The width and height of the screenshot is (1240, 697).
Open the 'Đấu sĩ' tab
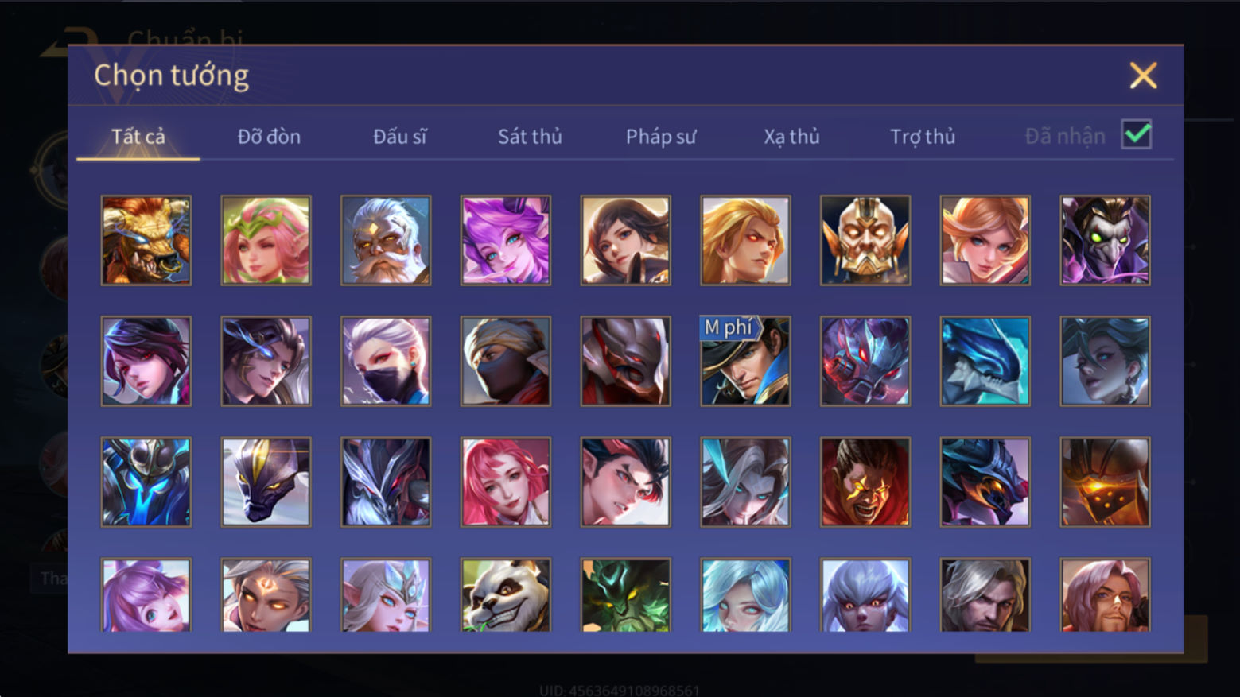pos(400,137)
